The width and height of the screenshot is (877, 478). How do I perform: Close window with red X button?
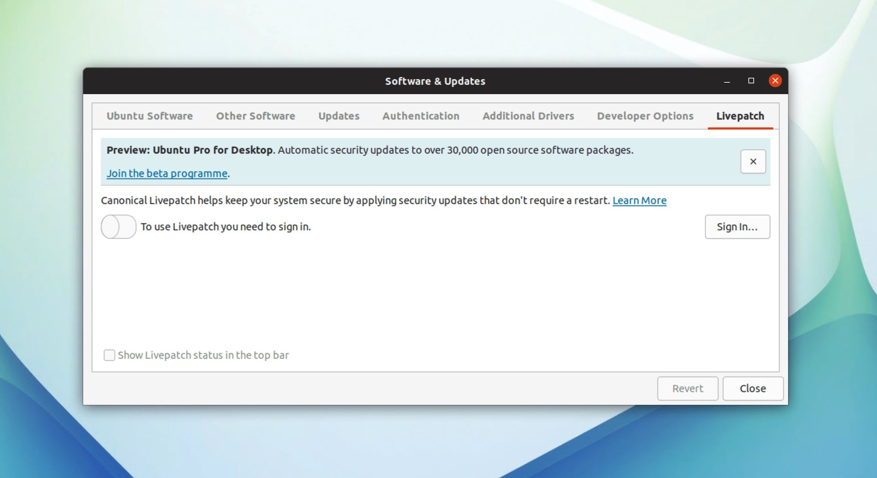coord(775,81)
